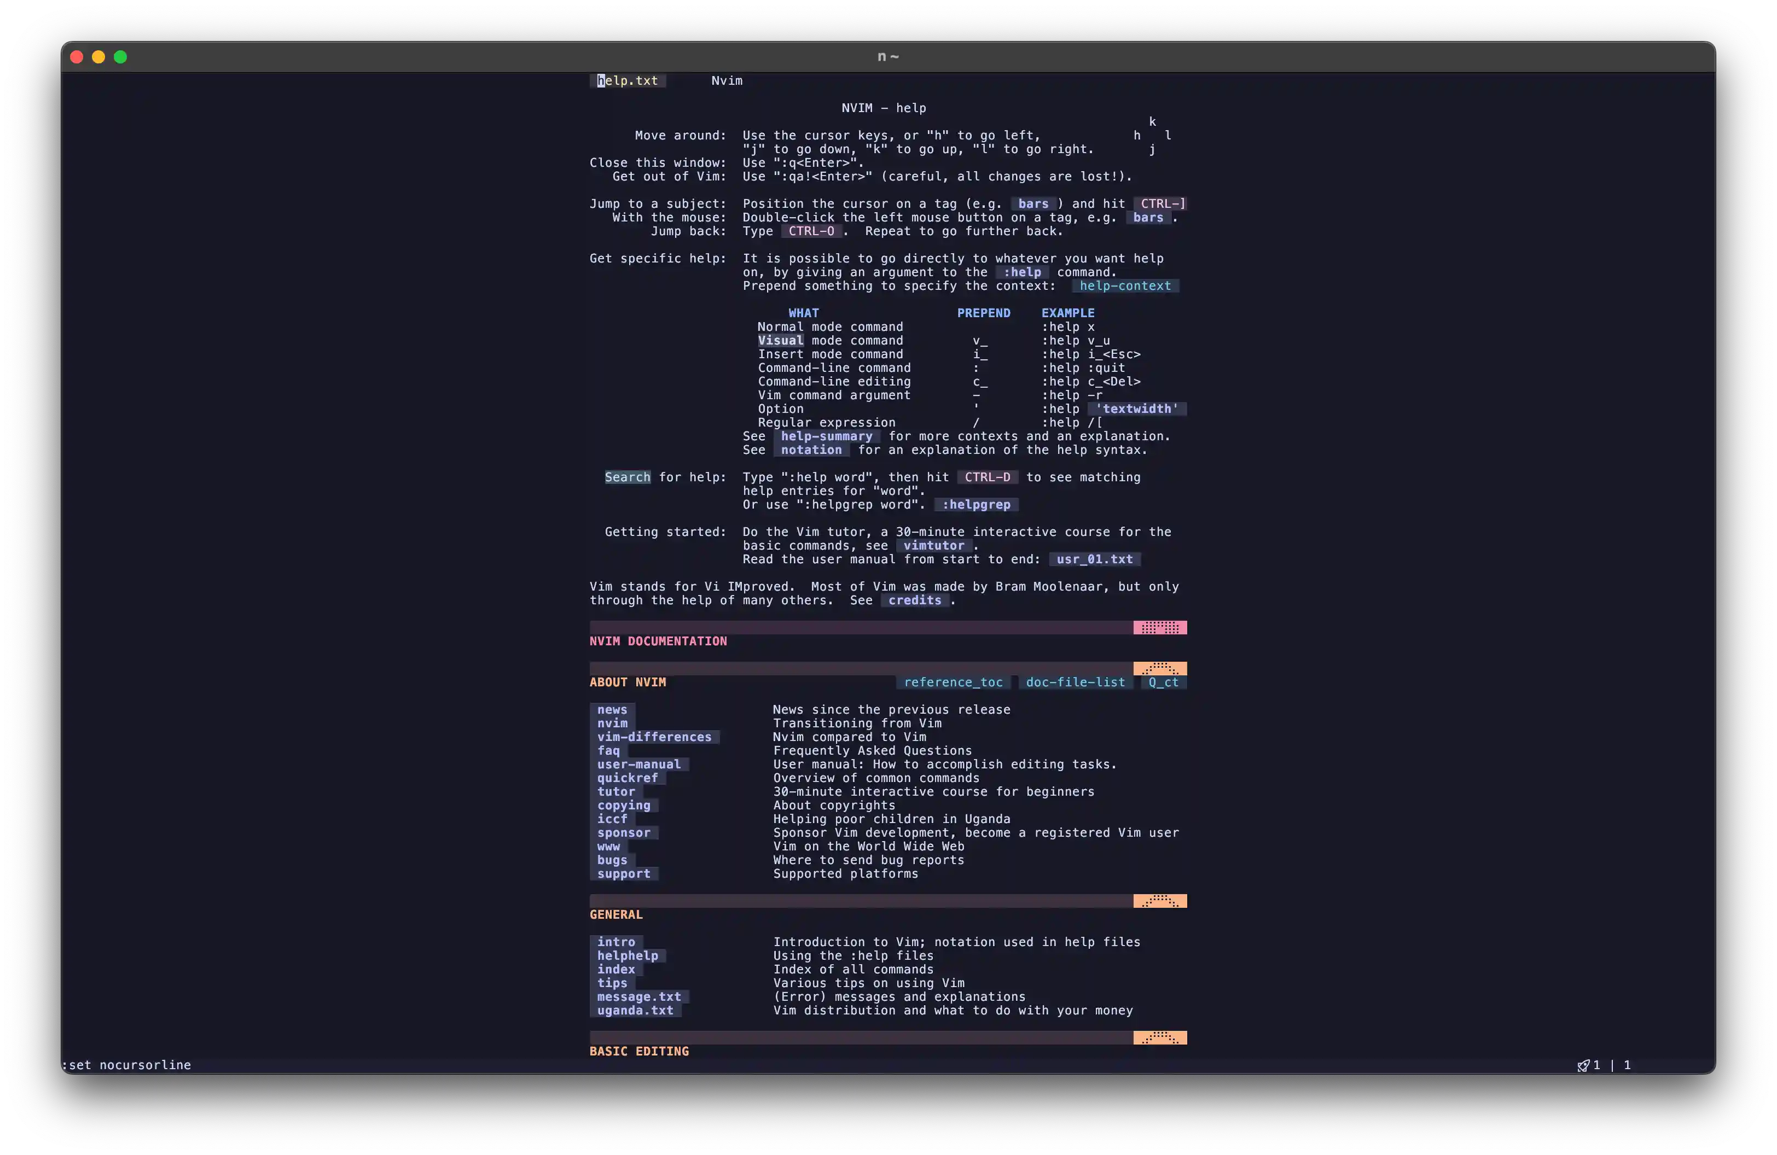The width and height of the screenshot is (1777, 1155).
Task: Jump to the vimtutor tag
Action: tap(933, 545)
